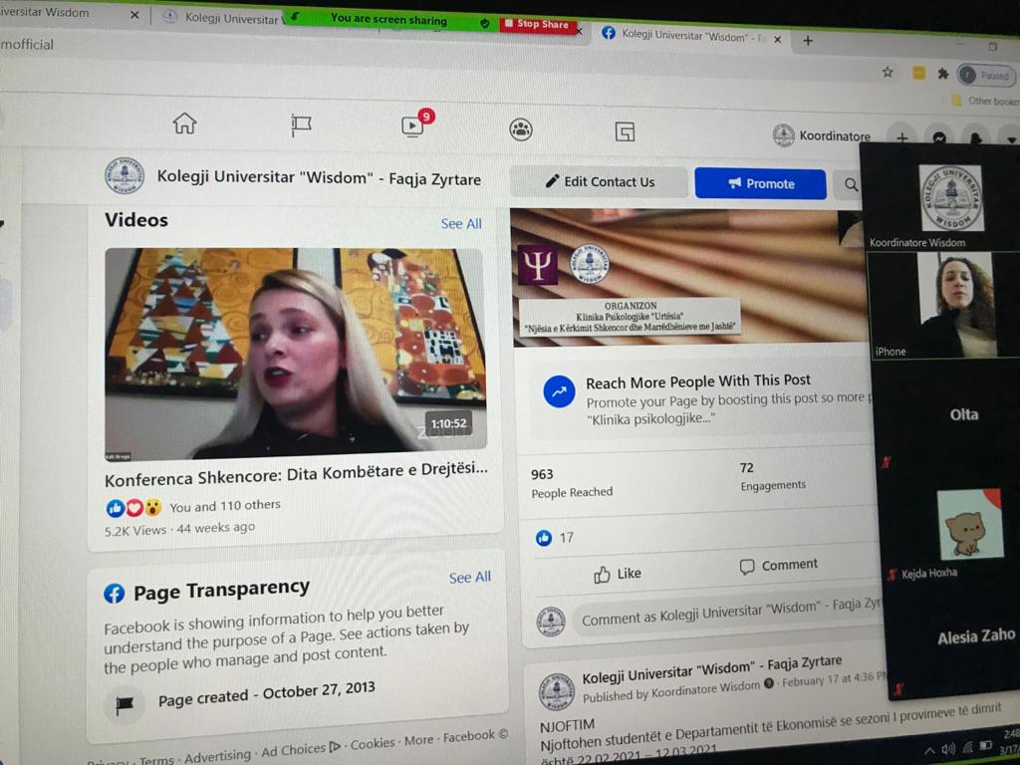Click the 963 People Reached stat
The height and width of the screenshot is (765, 1020).
click(572, 483)
